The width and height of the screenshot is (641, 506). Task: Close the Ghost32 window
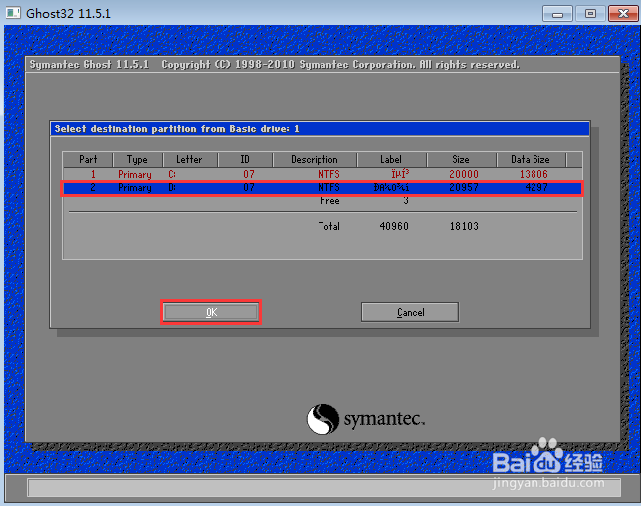click(x=623, y=14)
